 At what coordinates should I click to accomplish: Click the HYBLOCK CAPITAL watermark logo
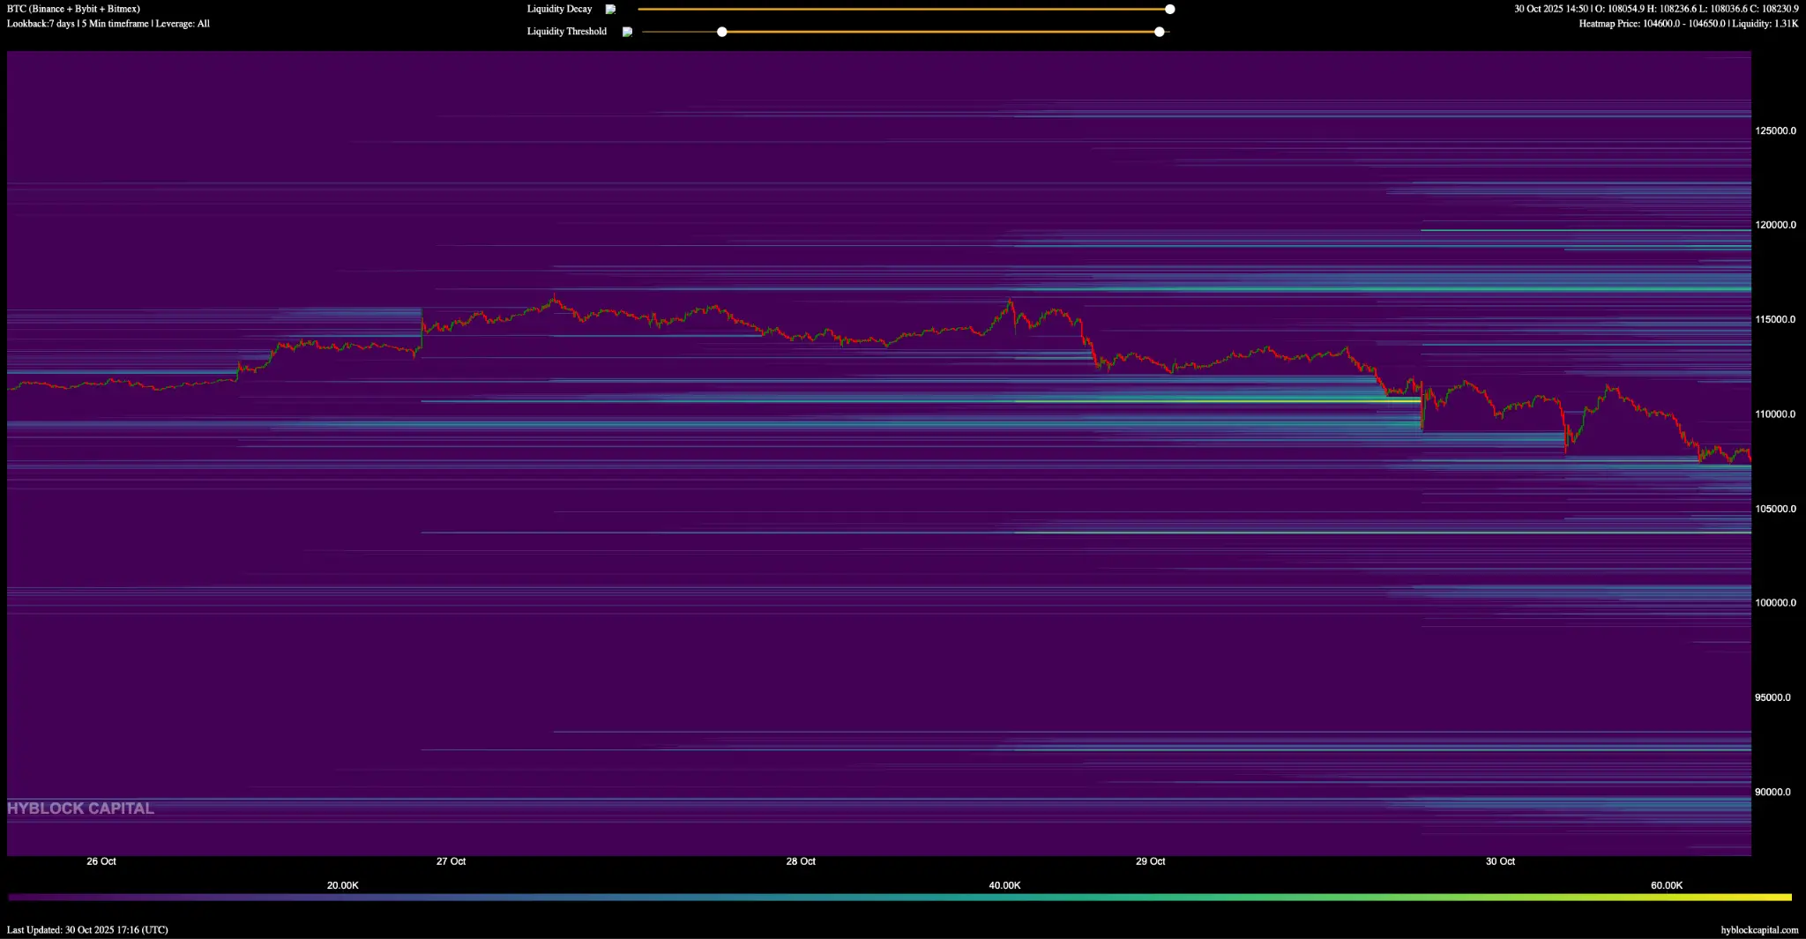click(x=80, y=808)
